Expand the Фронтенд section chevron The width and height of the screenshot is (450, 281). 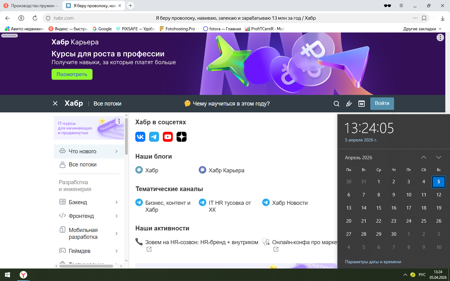point(117,216)
